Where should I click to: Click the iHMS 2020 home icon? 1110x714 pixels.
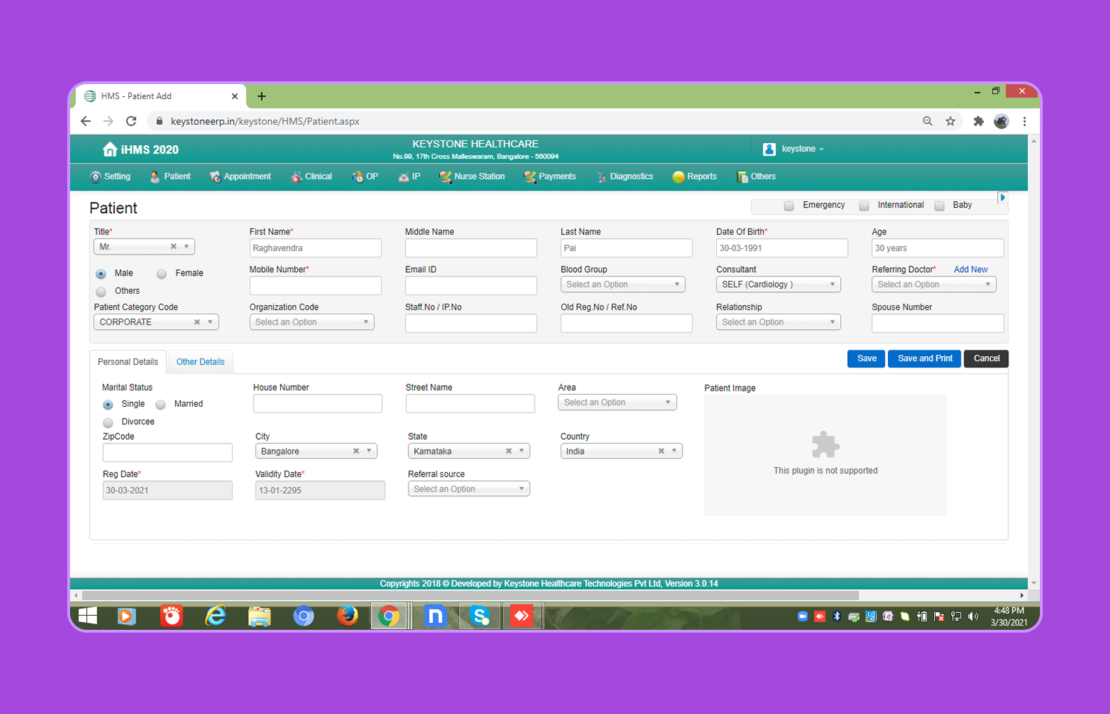pos(109,149)
